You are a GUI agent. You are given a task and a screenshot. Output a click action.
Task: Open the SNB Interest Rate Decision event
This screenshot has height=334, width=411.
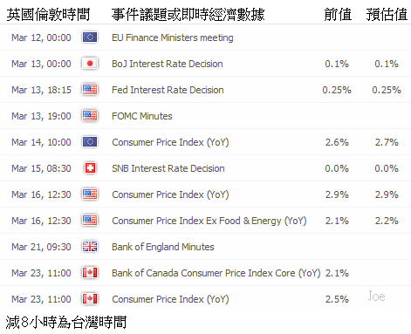click(168, 168)
